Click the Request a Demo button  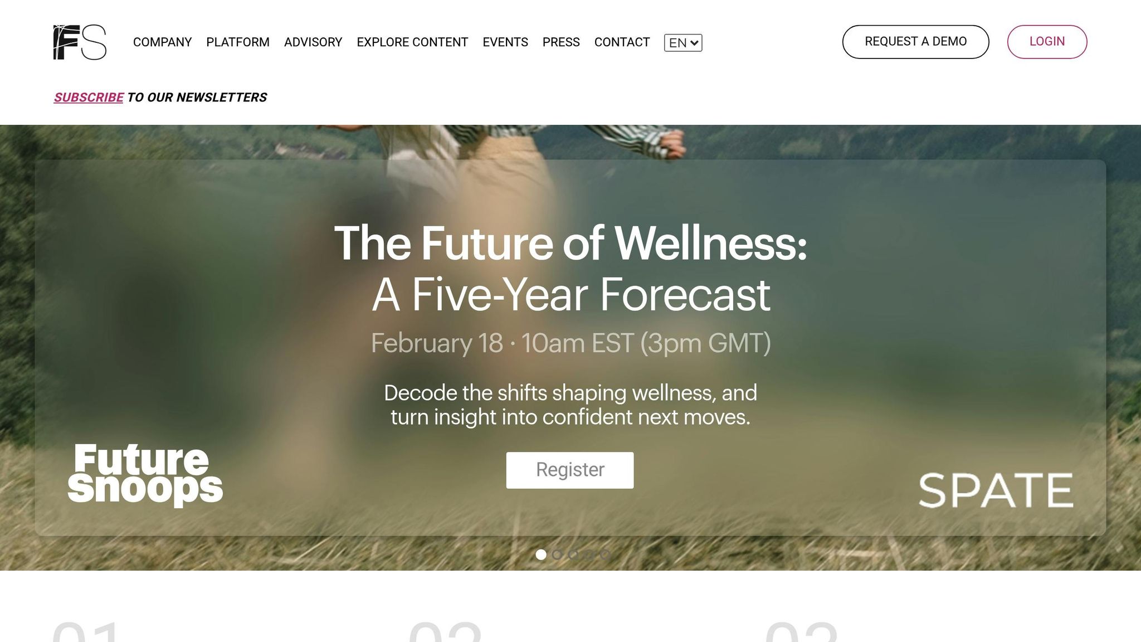click(915, 42)
